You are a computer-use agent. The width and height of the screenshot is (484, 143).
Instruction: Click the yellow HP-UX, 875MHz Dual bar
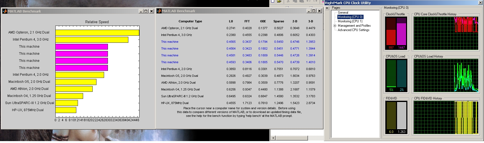[66, 110]
